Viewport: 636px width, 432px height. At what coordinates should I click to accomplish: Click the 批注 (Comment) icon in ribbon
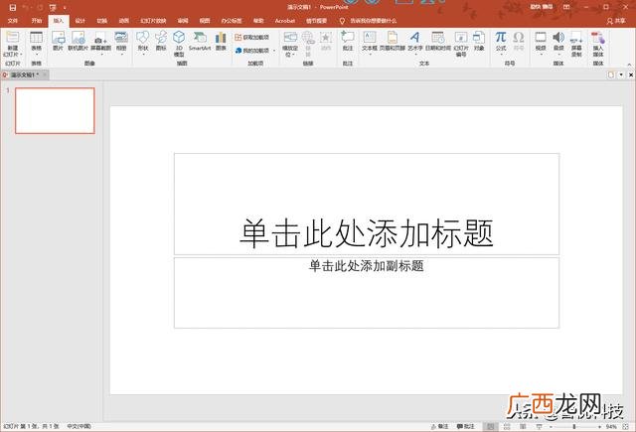[x=348, y=41]
